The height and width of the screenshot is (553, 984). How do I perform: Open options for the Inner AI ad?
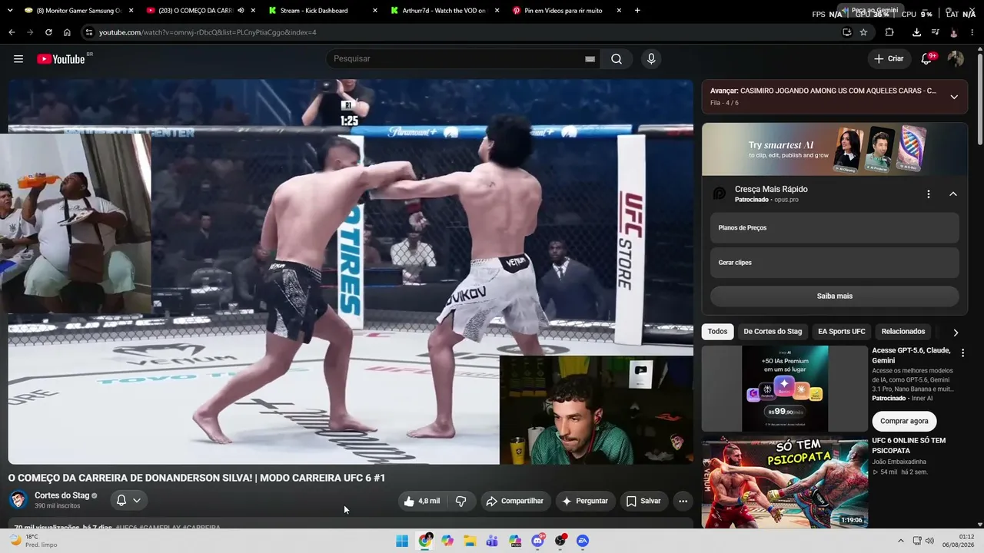click(x=962, y=353)
